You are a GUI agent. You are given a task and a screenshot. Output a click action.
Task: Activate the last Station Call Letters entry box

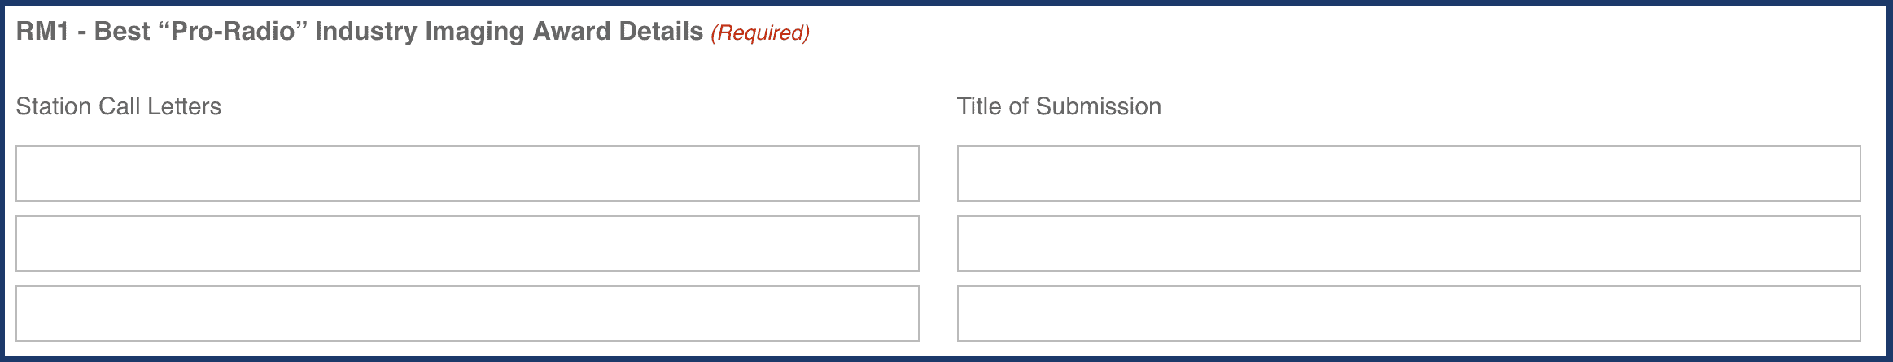pos(467,313)
